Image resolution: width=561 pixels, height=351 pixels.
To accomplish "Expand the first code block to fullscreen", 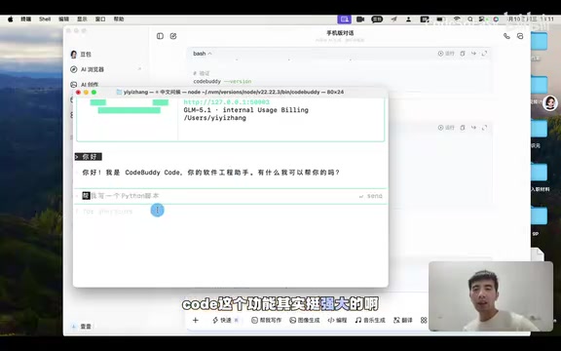I will (x=484, y=54).
